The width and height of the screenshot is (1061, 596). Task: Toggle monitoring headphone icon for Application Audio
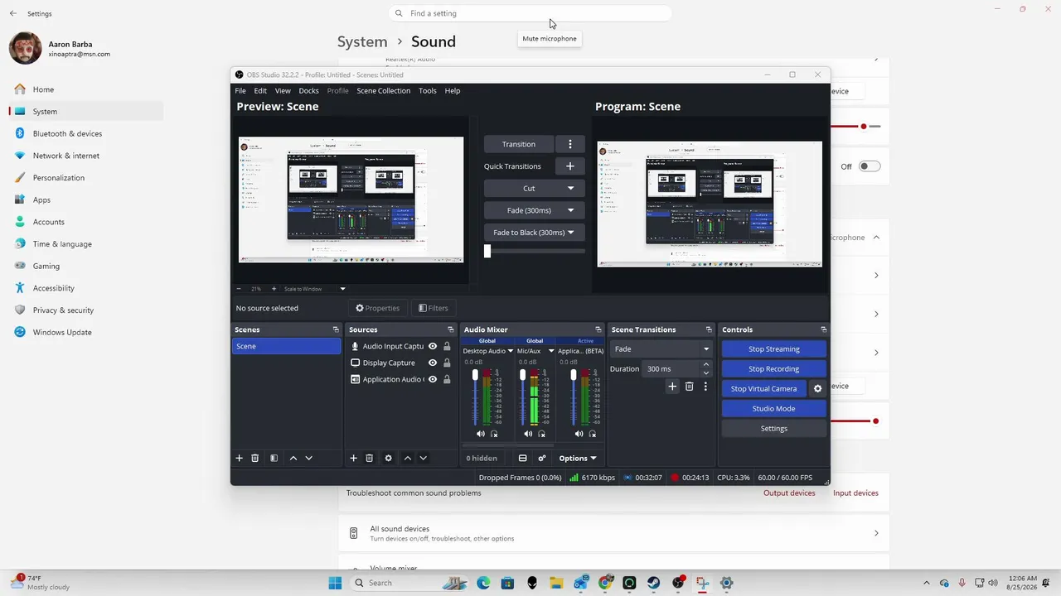coord(592,434)
